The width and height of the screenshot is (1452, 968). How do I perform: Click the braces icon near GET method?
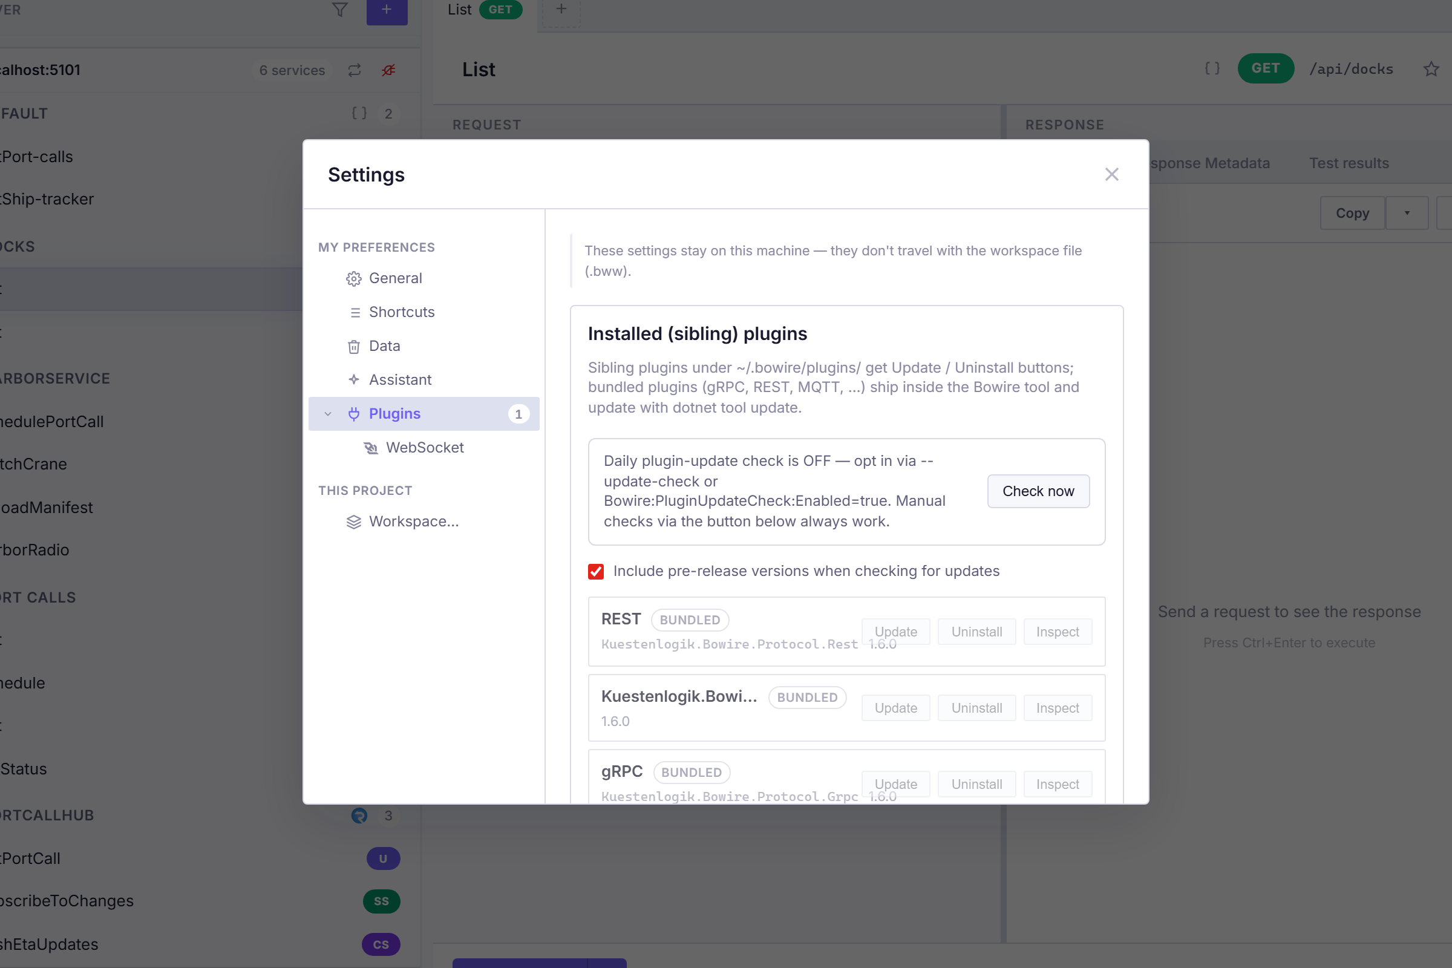pyautogui.click(x=1212, y=68)
